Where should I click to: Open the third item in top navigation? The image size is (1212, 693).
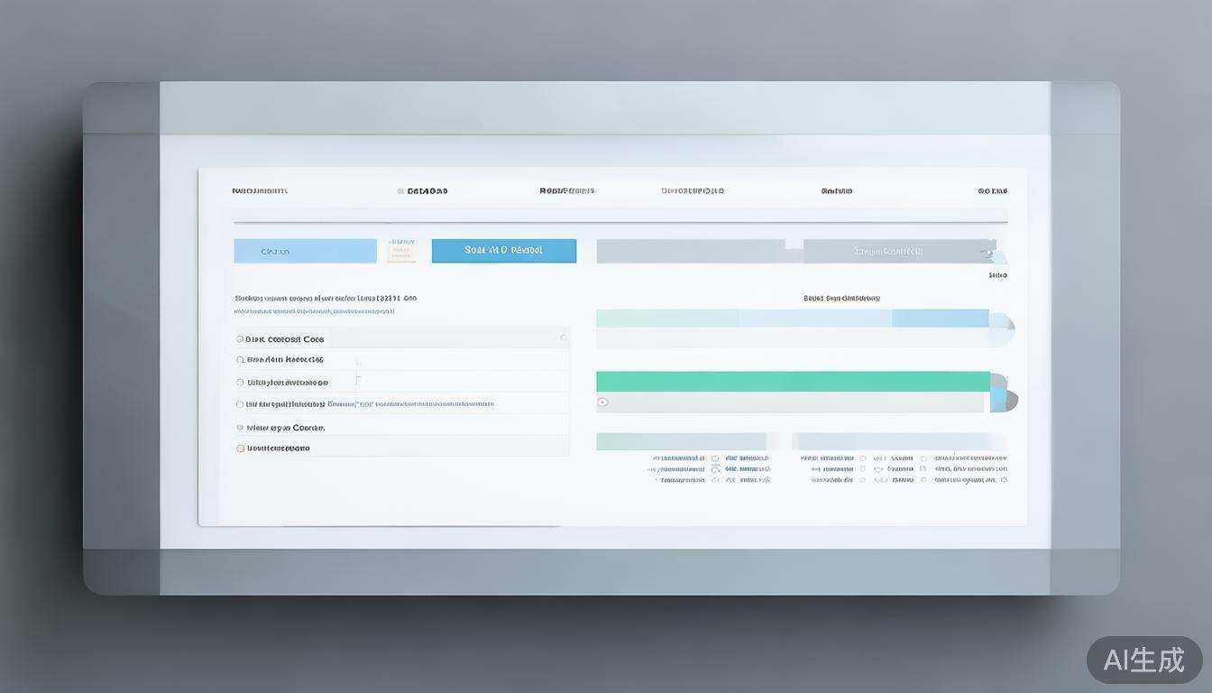566,191
